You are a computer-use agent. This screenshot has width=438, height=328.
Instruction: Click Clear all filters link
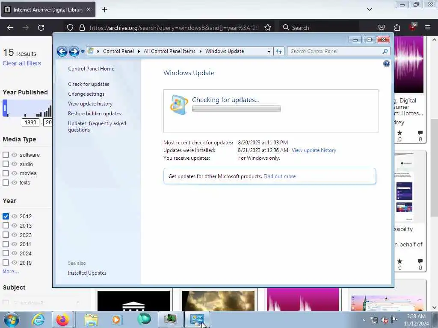(22, 63)
